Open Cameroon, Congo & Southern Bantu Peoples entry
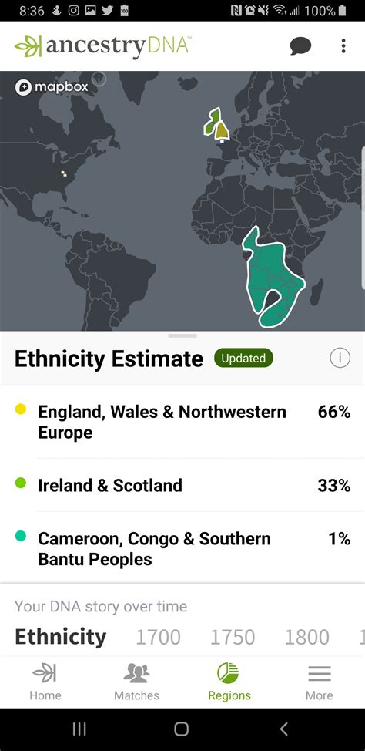This screenshot has width=365, height=751. [182, 548]
